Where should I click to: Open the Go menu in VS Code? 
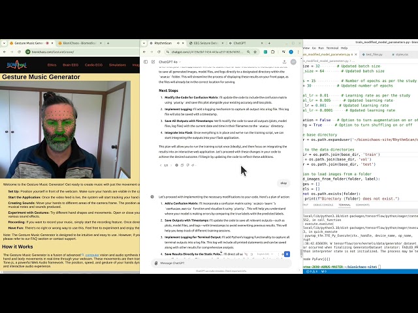point(313,48)
